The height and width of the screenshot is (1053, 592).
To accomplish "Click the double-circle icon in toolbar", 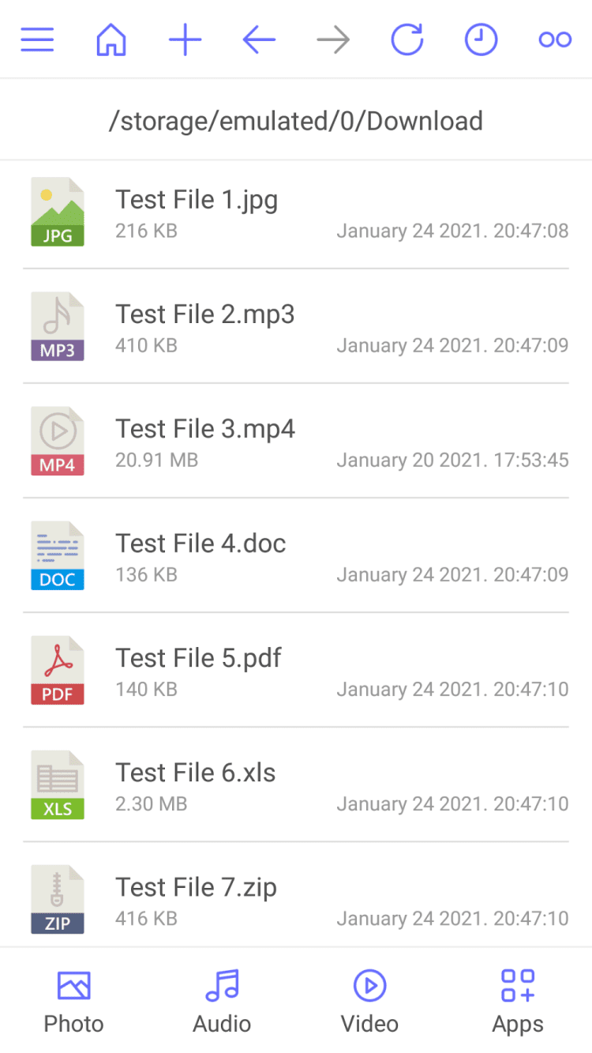I will pos(555,39).
